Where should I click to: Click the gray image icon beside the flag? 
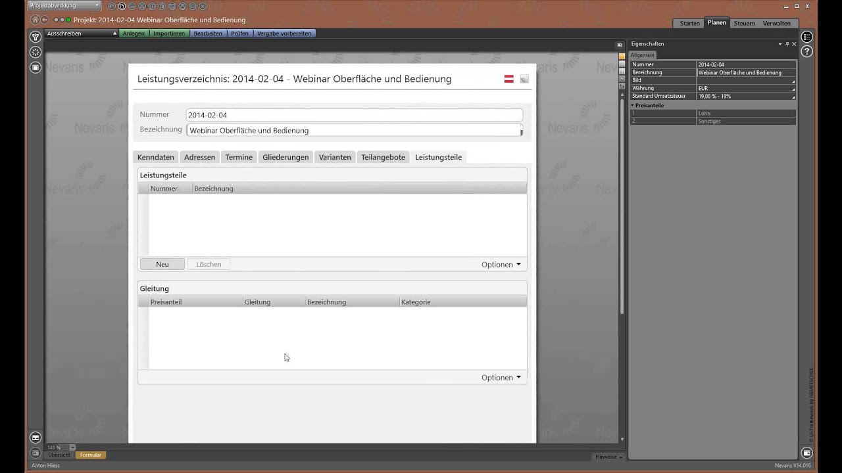pos(524,79)
